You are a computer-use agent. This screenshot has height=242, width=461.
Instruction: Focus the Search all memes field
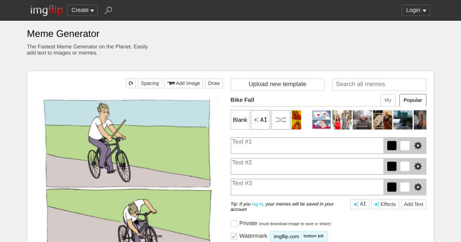click(379, 84)
